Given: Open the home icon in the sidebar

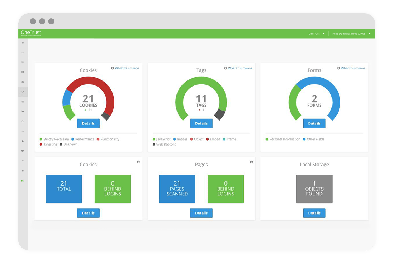Looking at the screenshot, I should pyautogui.click(x=22, y=43).
